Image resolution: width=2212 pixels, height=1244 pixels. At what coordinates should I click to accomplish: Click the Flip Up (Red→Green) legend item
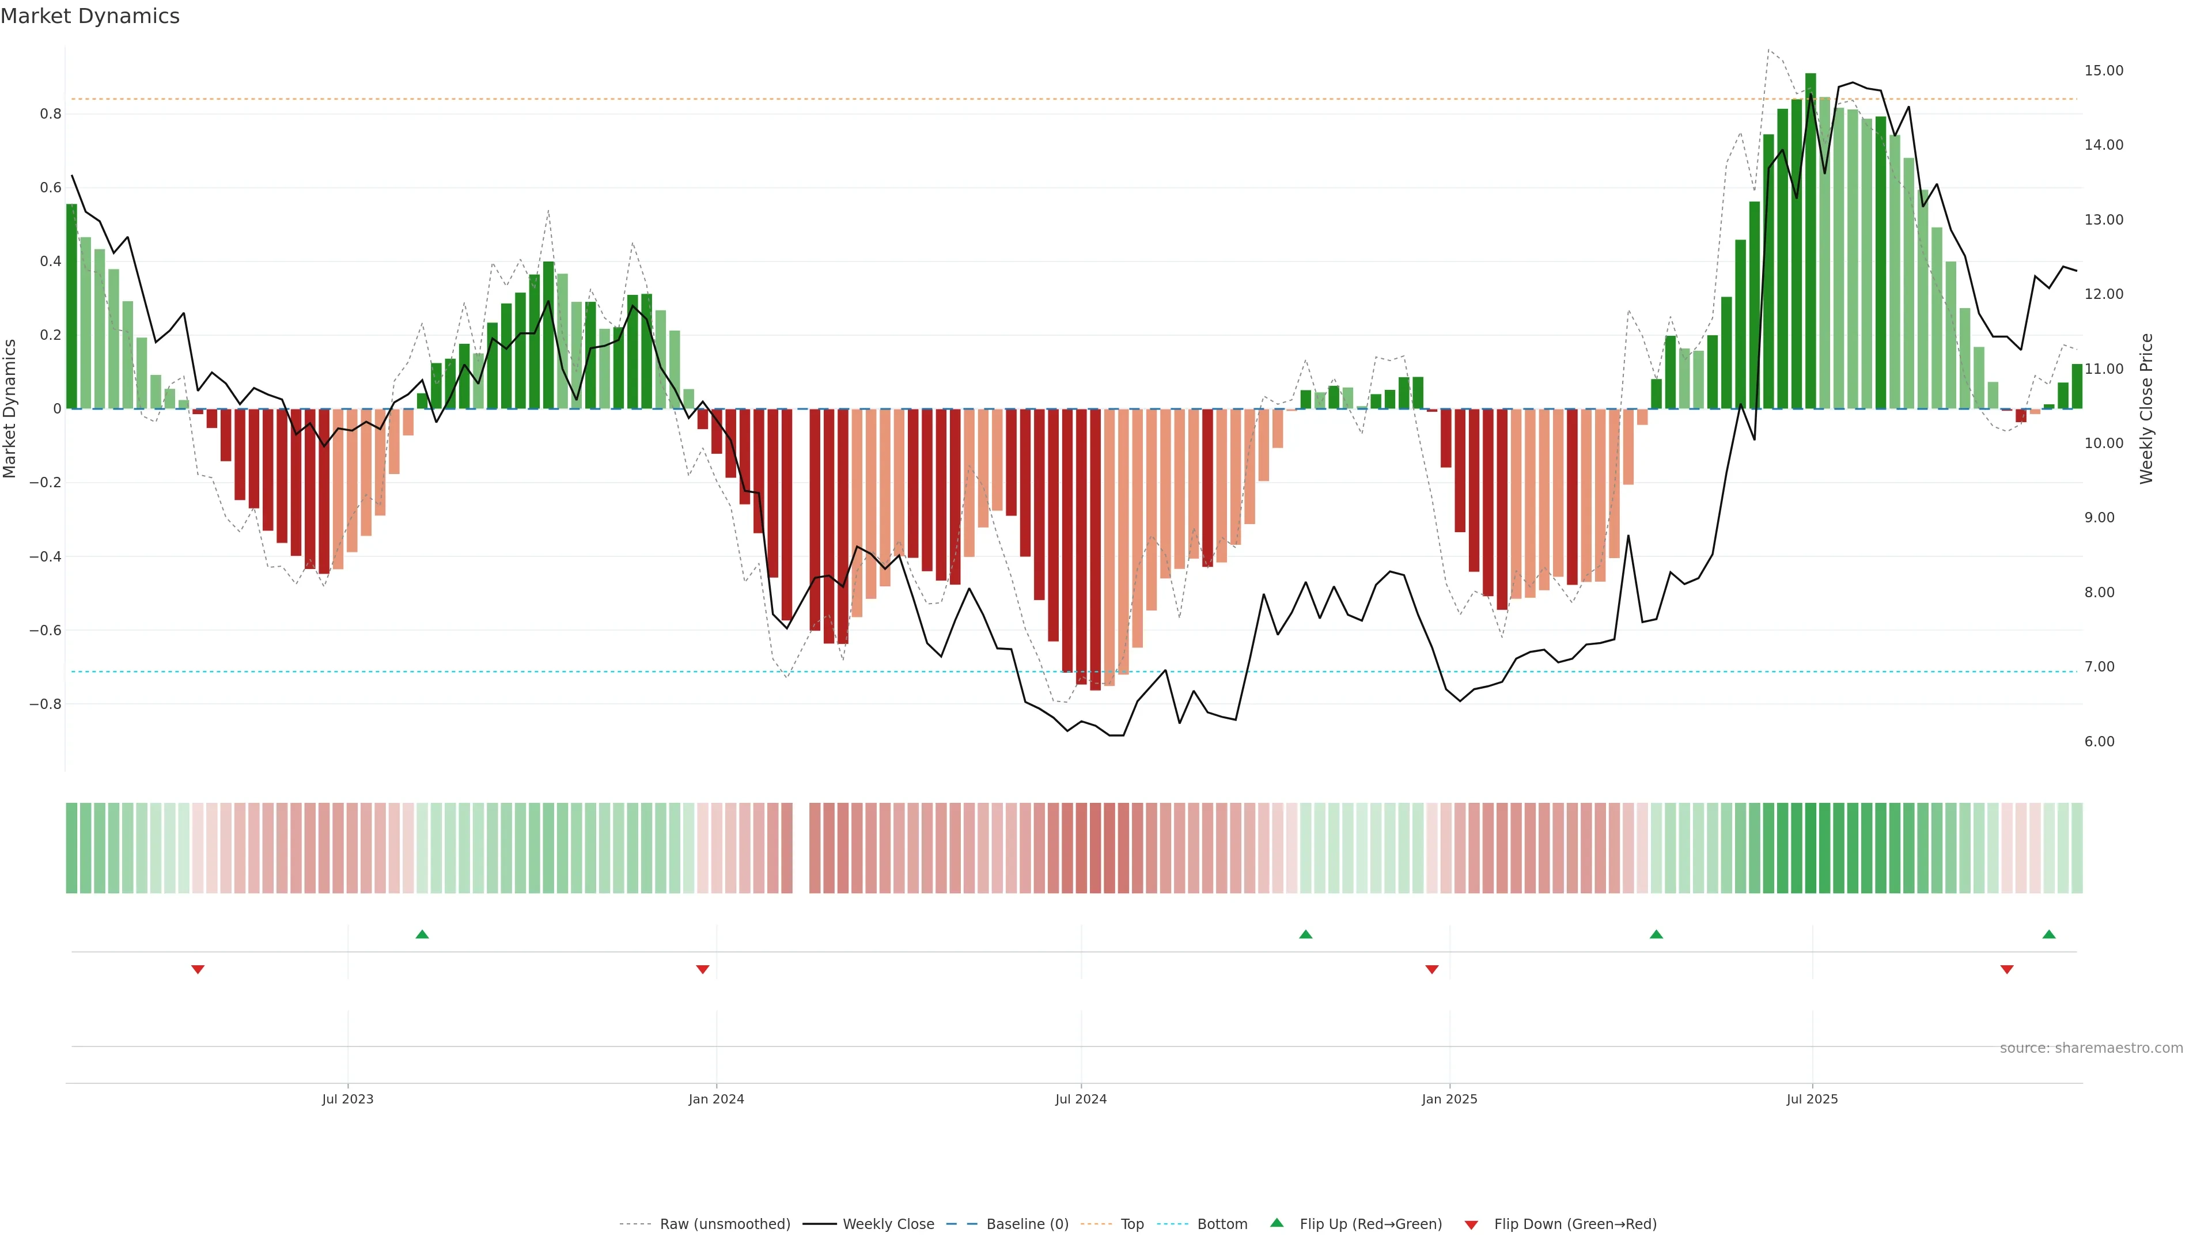coord(1370,1224)
